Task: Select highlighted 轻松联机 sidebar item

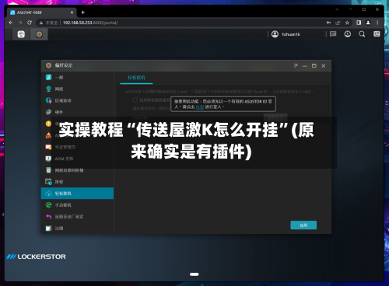Action: (x=77, y=194)
